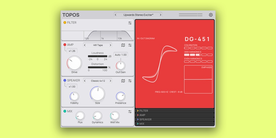This screenshot has height=138, width=276.
Task: Disable the SPEAKER section power button
Action: tap(65, 81)
